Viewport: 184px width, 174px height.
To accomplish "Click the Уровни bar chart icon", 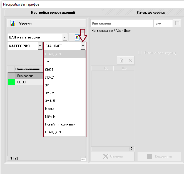I will (13, 23).
